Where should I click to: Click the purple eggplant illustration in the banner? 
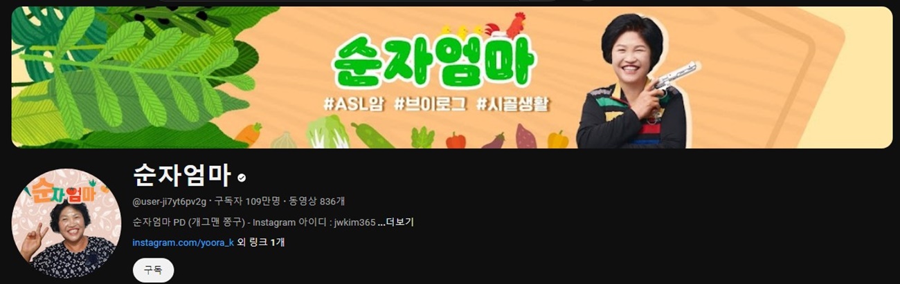(493, 140)
